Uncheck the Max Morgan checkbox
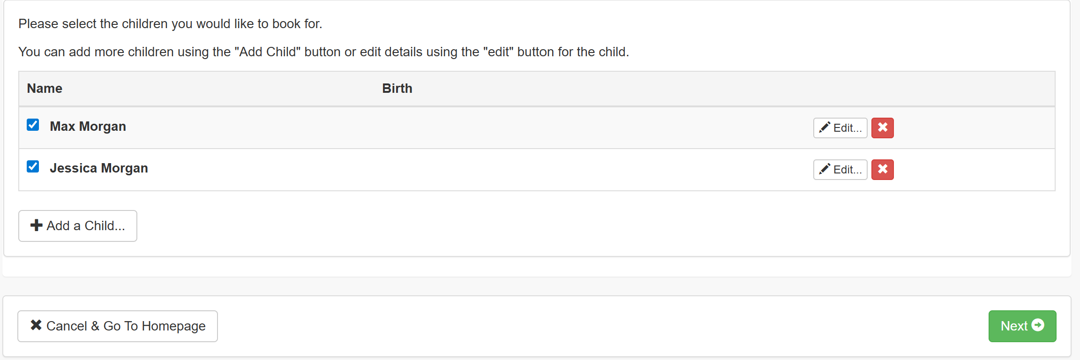Screen dimensions: 1080x360 33,125
